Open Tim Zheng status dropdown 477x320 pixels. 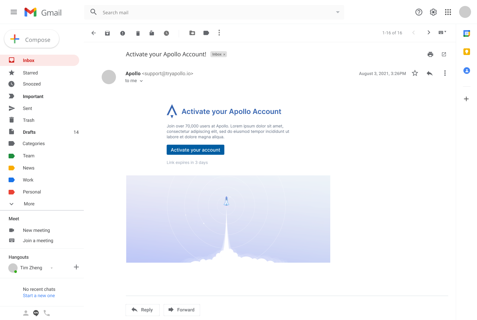tap(52, 268)
